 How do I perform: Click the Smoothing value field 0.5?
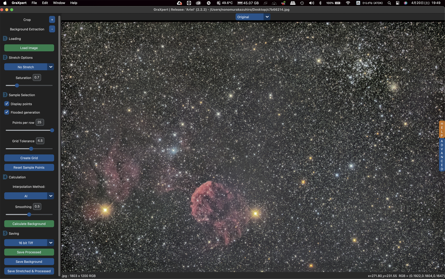point(37,207)
